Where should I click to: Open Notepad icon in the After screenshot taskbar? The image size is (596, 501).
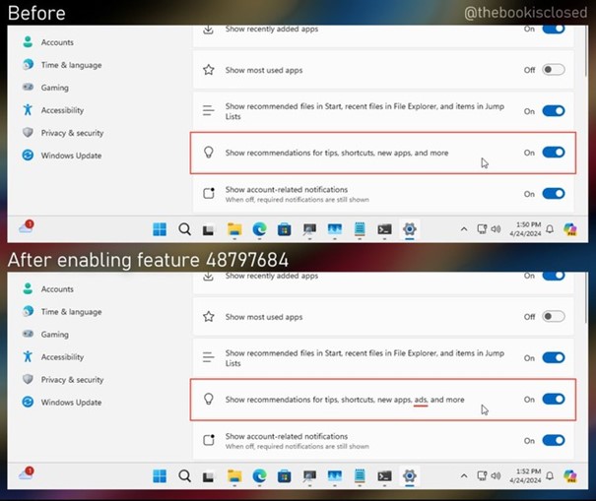click(x=360, y=476)
